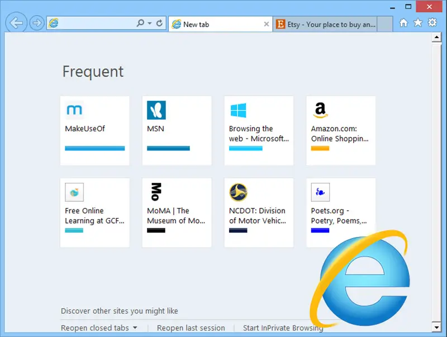The height and width of the screenshot is (337, 447).
Task: Click Reopen last session
Action: [191, 328]
